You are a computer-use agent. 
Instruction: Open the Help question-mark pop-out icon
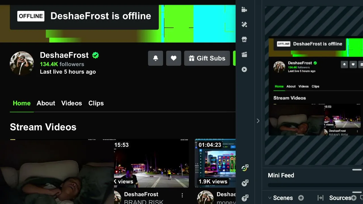pos(245,198)
